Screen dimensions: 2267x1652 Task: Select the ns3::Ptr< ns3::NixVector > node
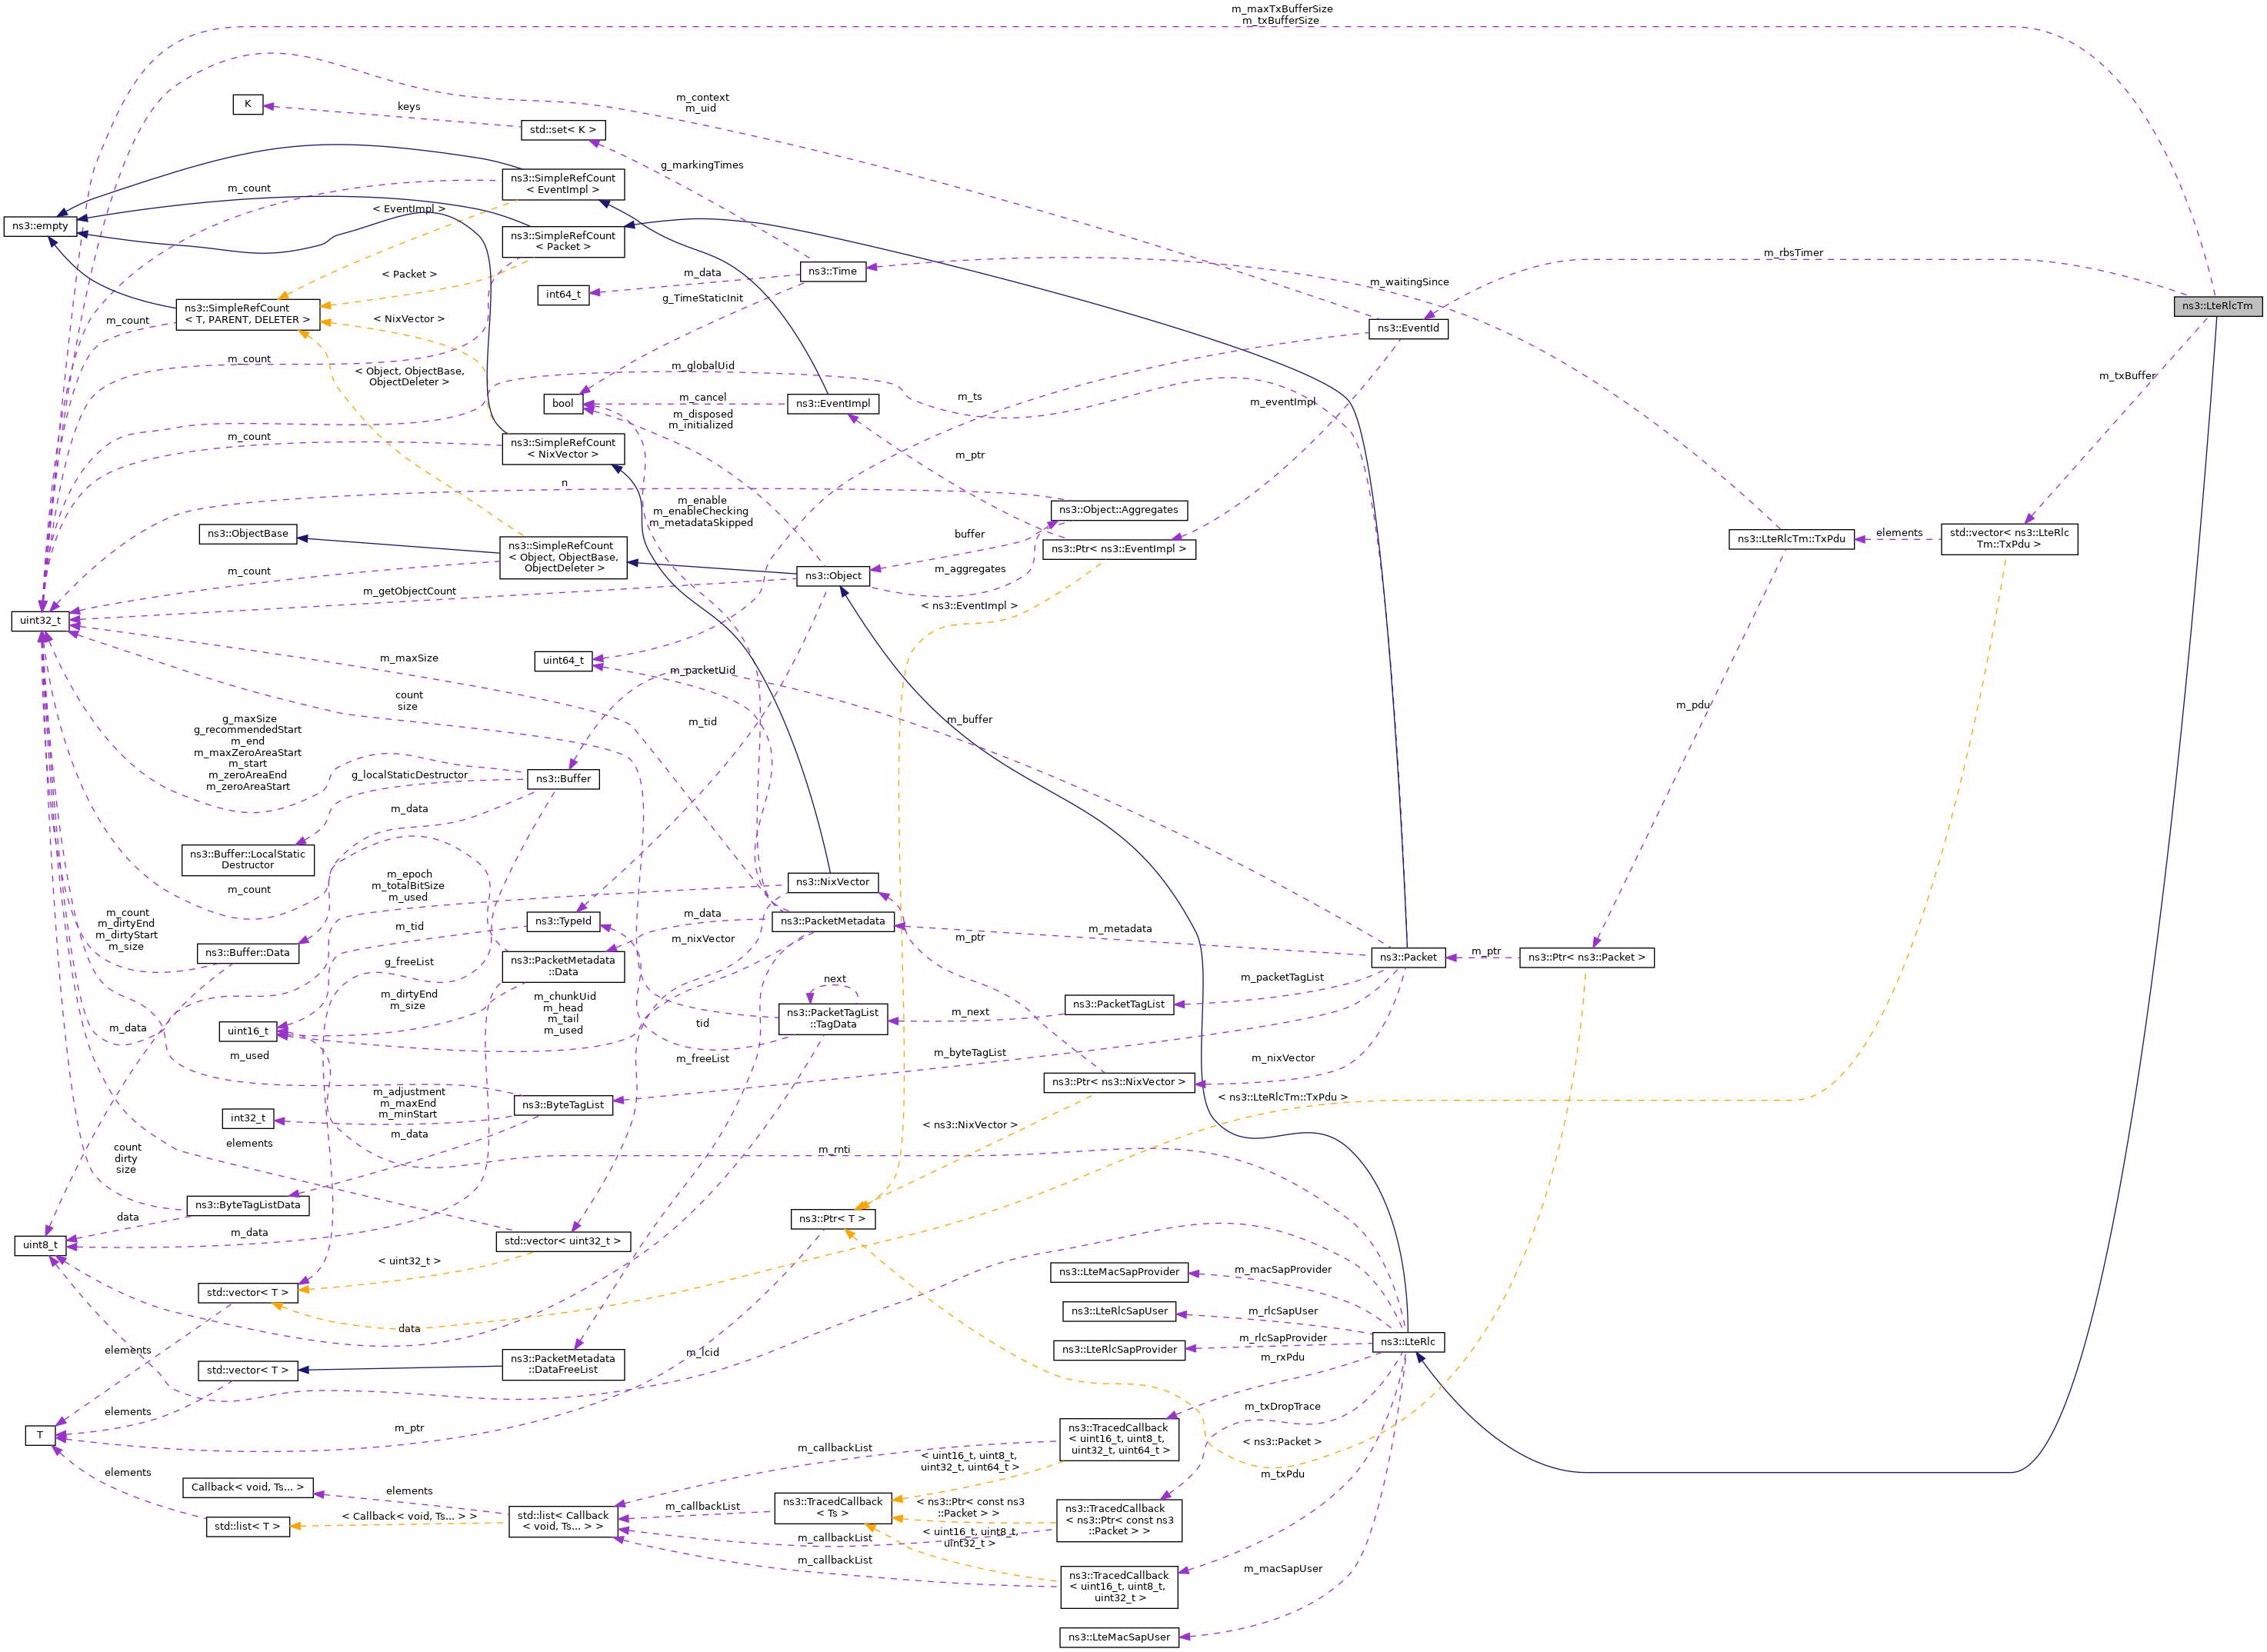(1118, 1082)
